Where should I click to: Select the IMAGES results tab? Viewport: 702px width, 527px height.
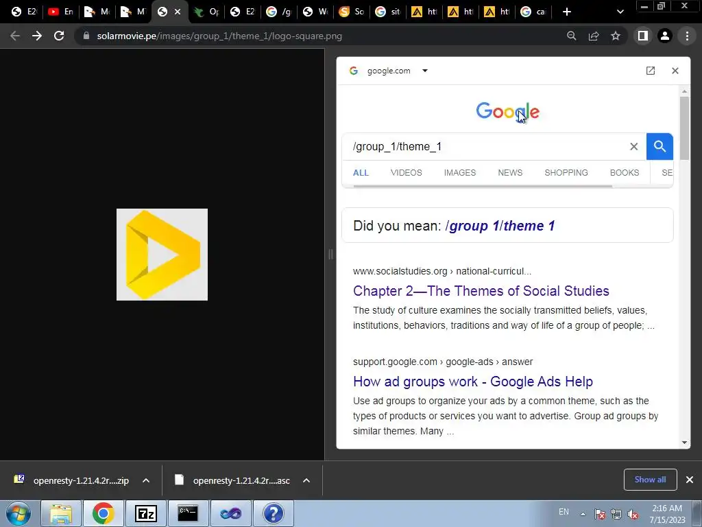(460, 172)
